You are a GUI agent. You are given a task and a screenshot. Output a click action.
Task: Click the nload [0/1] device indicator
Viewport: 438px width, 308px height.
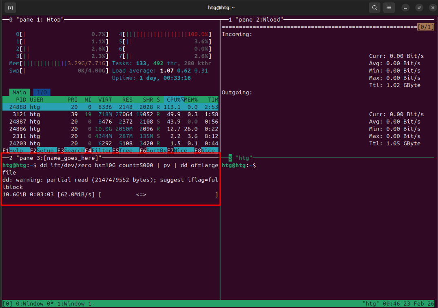click(426, 27)
